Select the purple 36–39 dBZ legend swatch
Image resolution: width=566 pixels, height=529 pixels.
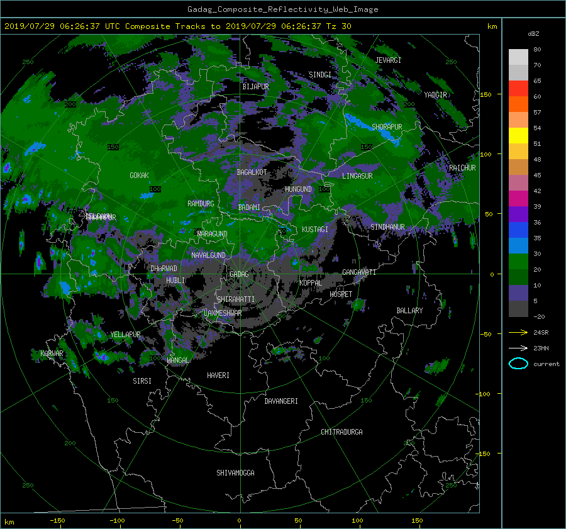pyautogui.click(x=518, y=214)
